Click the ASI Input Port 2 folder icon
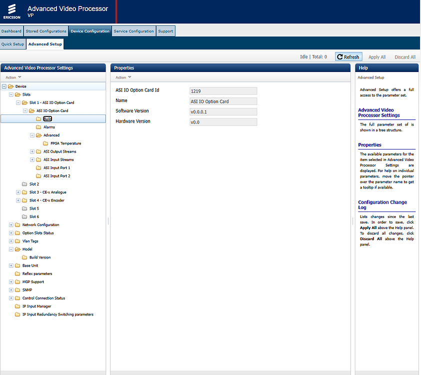421x375 pixels. (38, 176)
